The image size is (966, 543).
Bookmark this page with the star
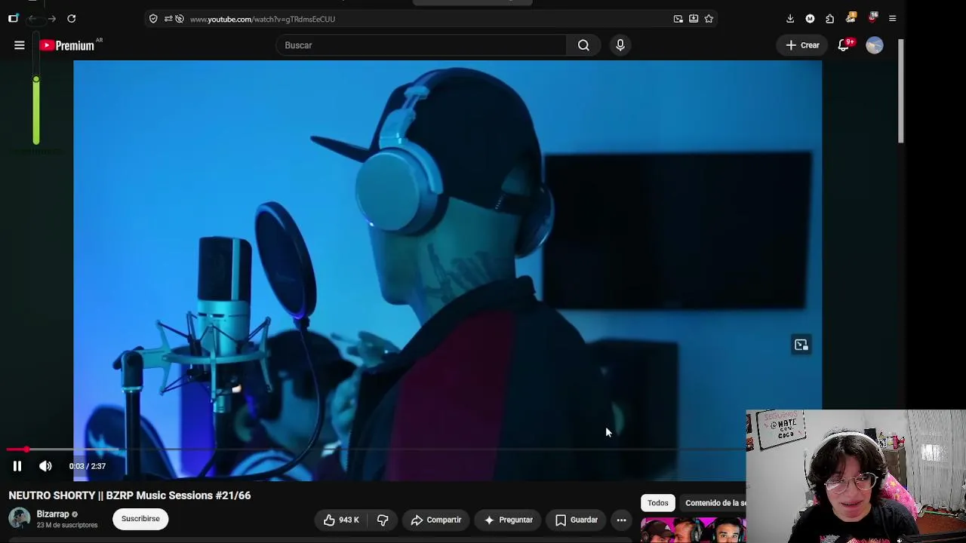(x=709, y=19)
